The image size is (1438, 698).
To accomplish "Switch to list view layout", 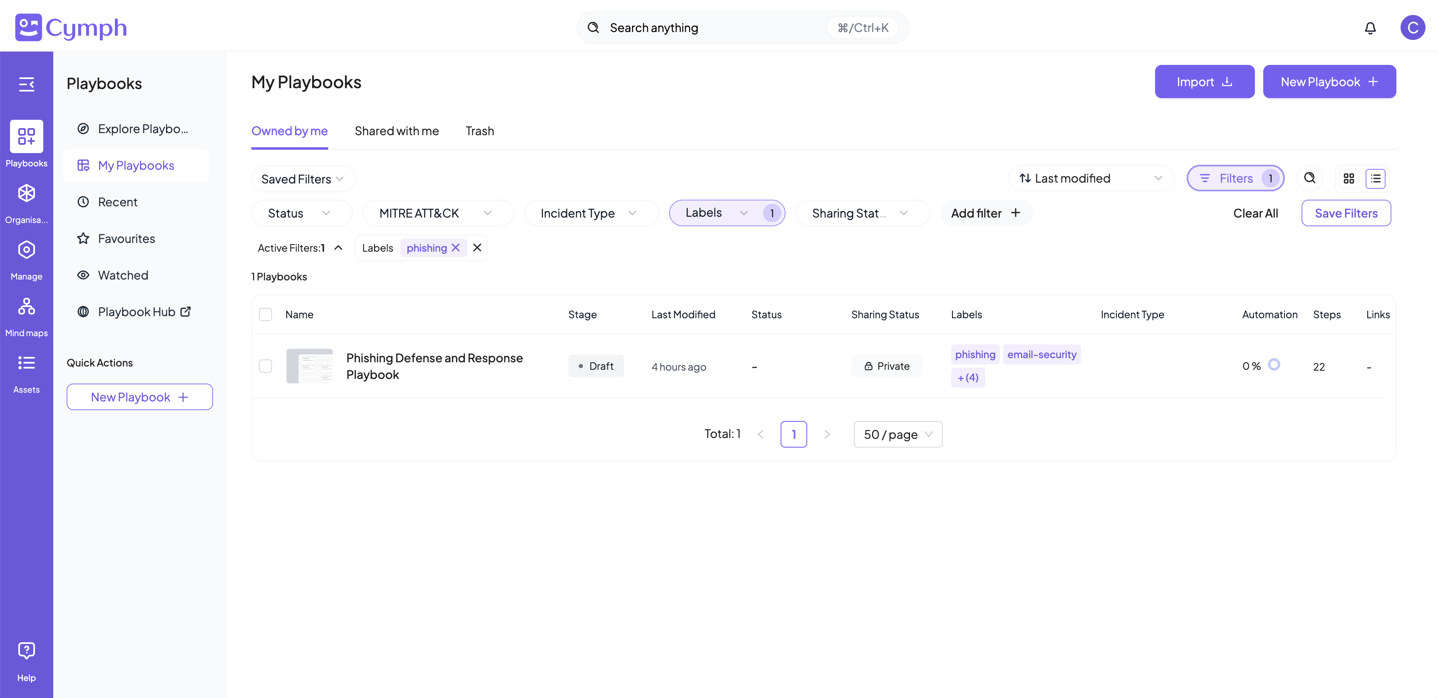I will [x=1376, y=178].
